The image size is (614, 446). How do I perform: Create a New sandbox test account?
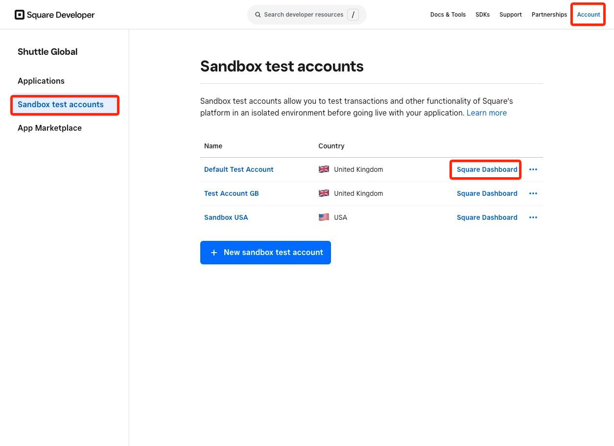click(x=265, y=253)
